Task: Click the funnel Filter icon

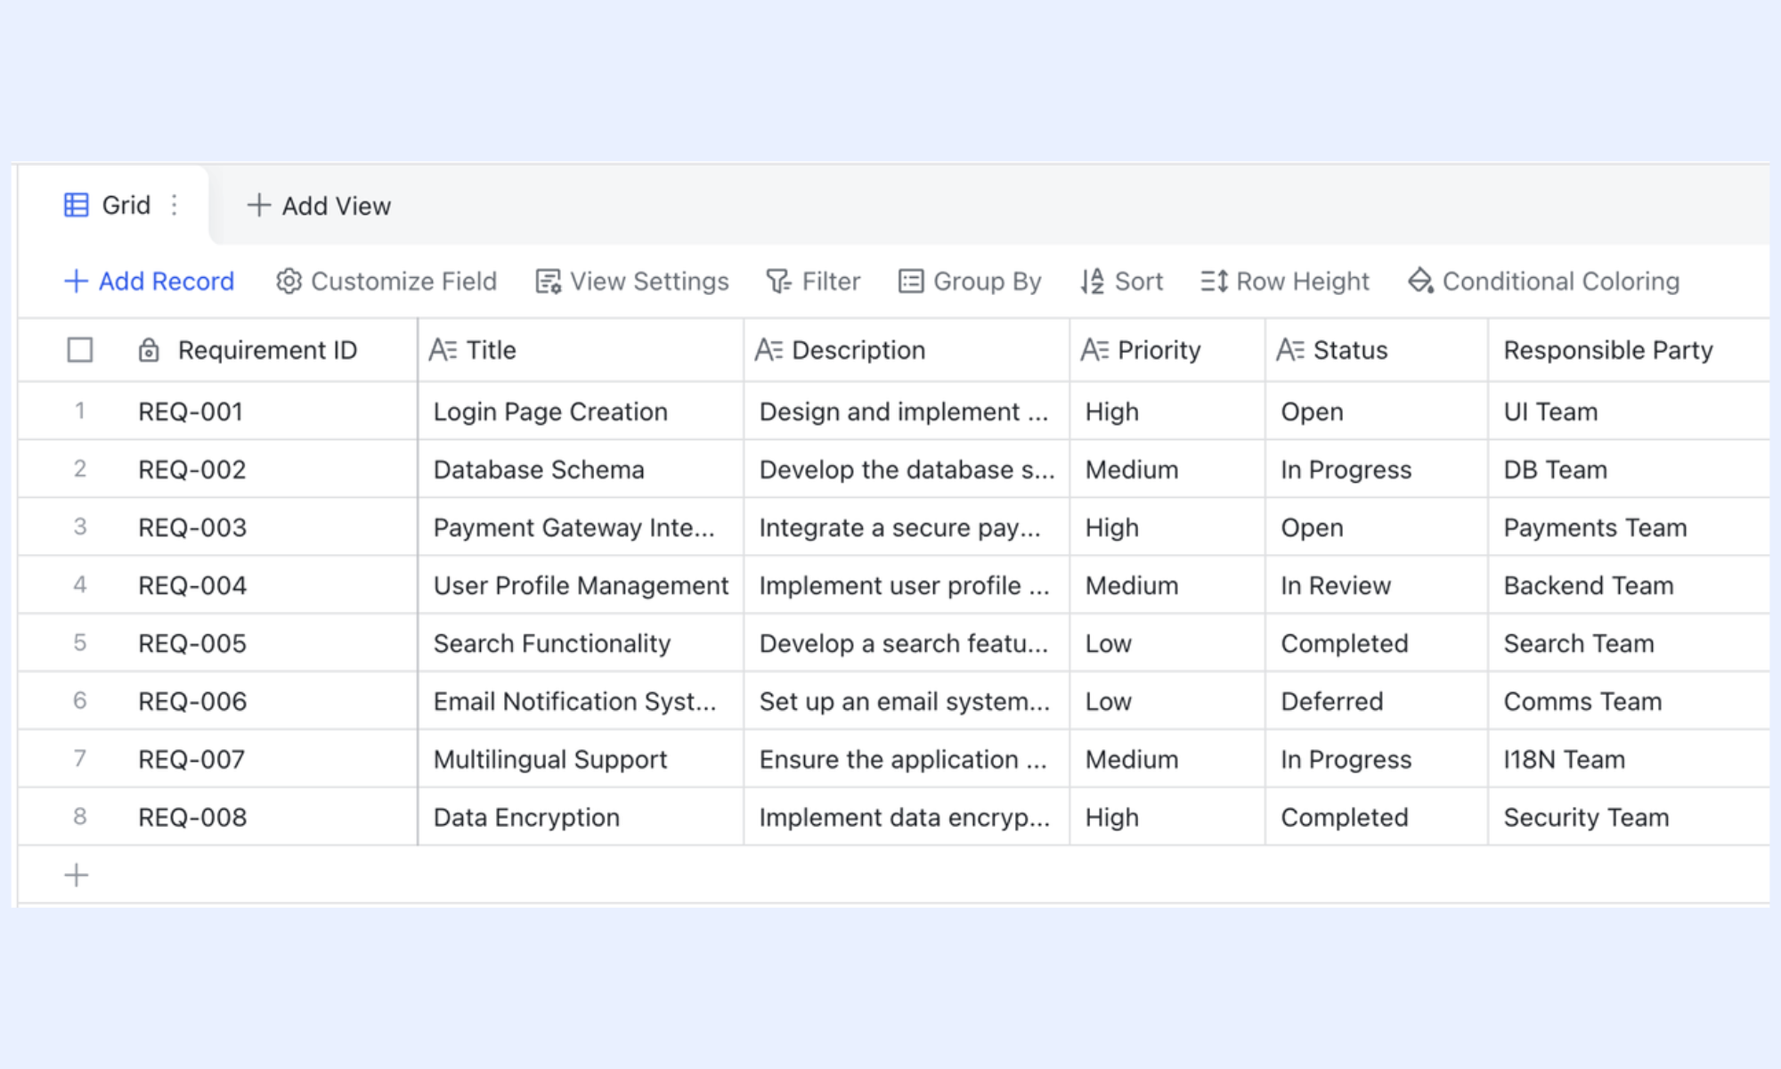Action: coord(779,282)
